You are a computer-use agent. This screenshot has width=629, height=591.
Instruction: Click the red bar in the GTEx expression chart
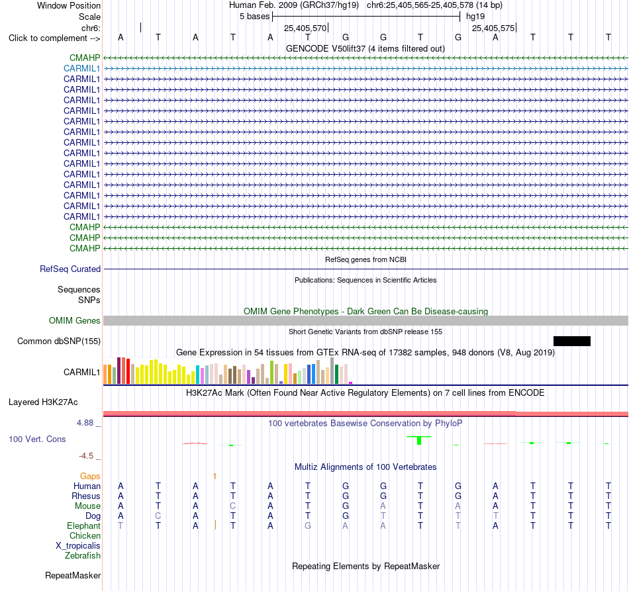[x=128, y=371]
